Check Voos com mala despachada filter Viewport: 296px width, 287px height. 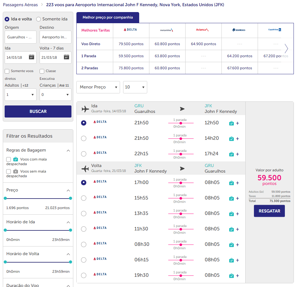[8, 159]
